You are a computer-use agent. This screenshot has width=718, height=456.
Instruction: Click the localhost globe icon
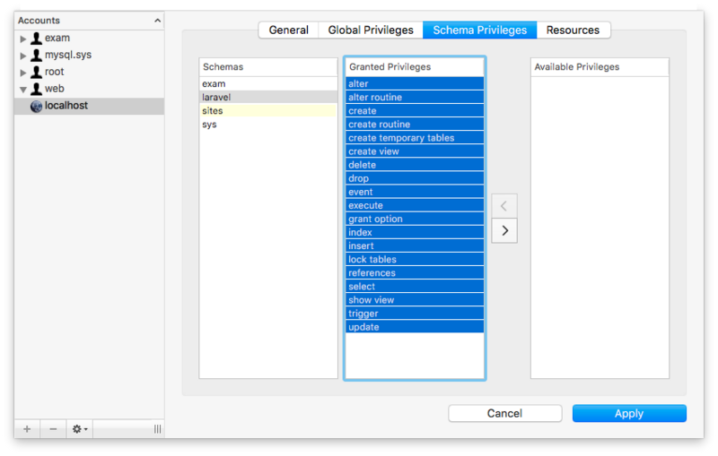pos(36,107)
